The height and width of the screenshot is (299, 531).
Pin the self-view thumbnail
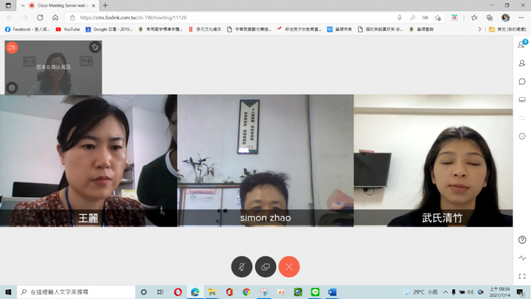[x=95, y=47]
